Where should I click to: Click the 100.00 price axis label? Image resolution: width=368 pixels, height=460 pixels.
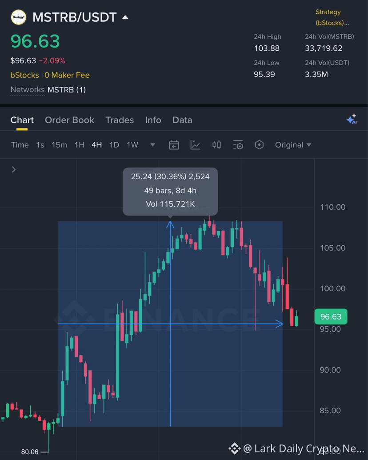[x=332, y=288]
